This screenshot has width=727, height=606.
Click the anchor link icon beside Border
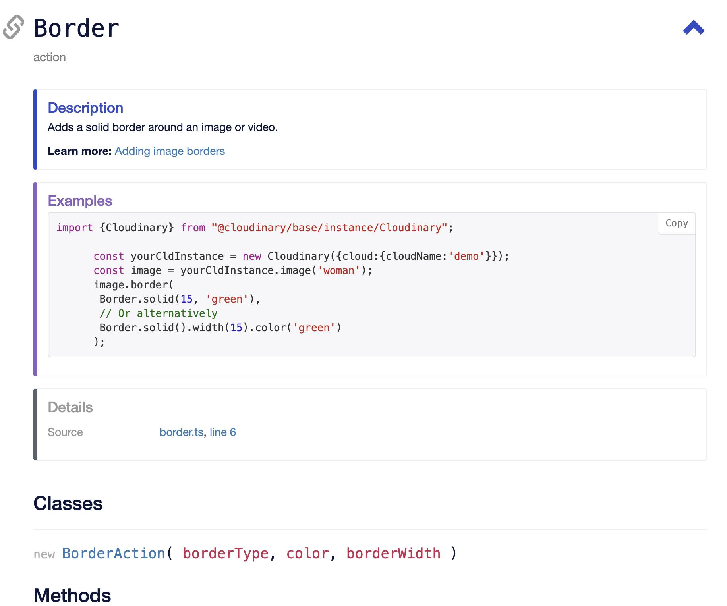pos(14,27)
